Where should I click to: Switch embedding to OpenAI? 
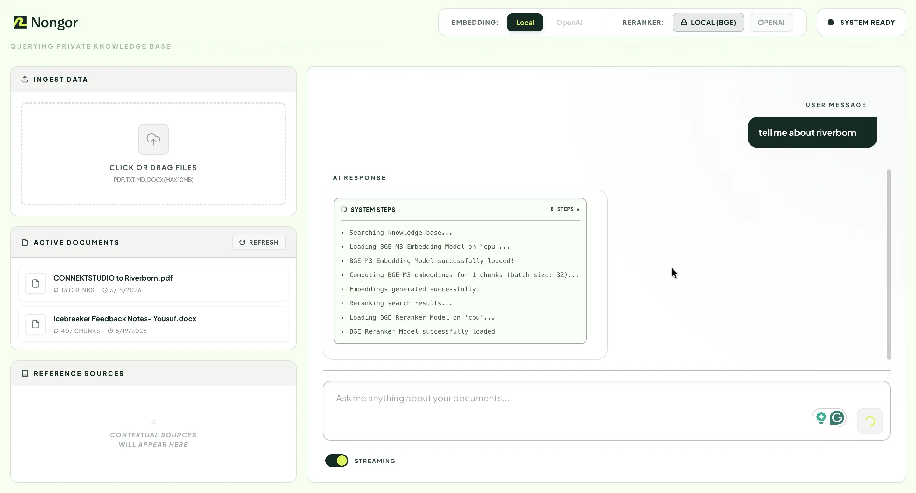[569, 22]
